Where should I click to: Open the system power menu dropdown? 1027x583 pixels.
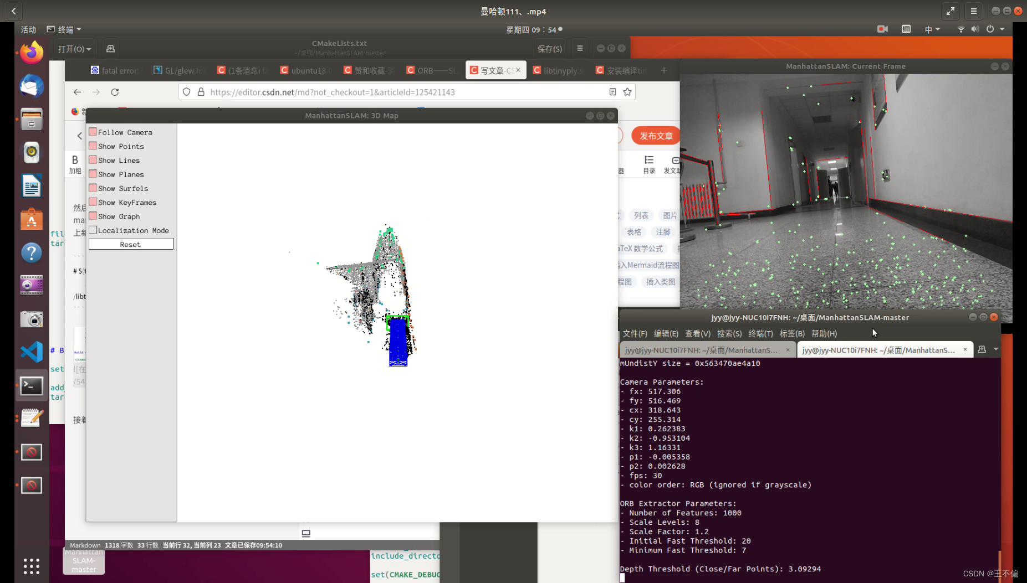tap(995, 29)
